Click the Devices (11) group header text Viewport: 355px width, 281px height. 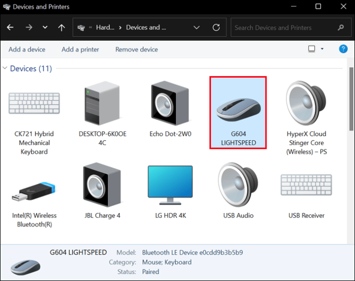[x=31, y=68]
